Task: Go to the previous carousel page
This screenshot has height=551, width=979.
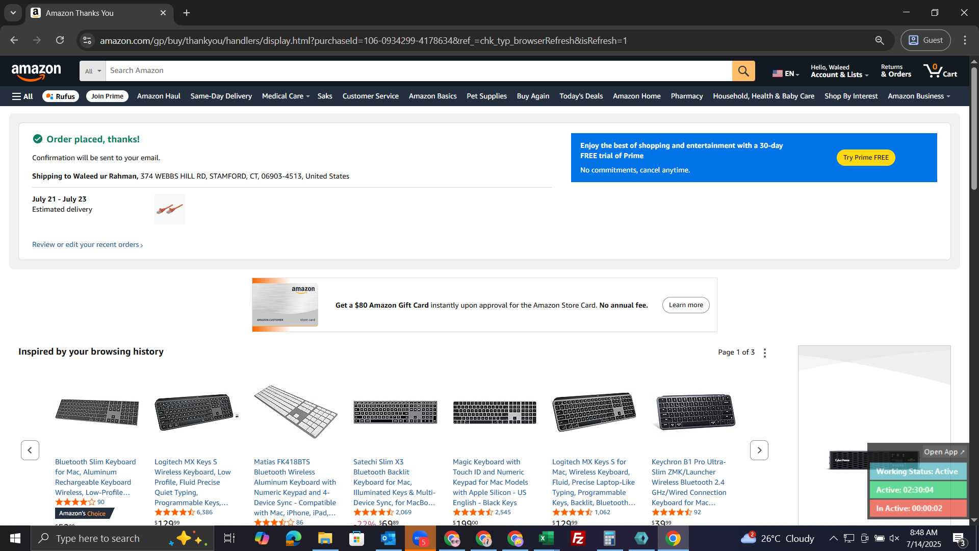Action: coord(30,450)
